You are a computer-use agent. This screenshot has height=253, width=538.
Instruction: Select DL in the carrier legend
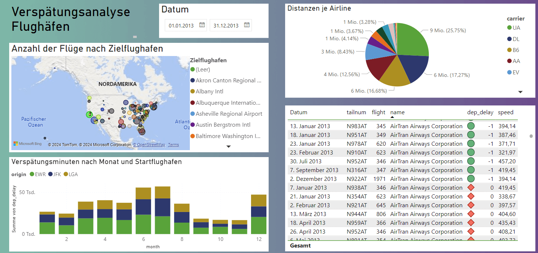tap(513, 39)
